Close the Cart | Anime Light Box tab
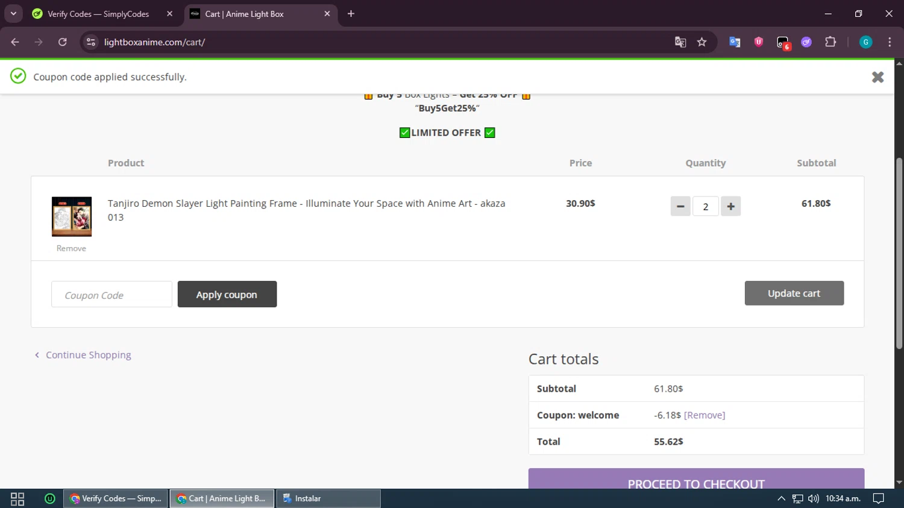 click(327, 14)
